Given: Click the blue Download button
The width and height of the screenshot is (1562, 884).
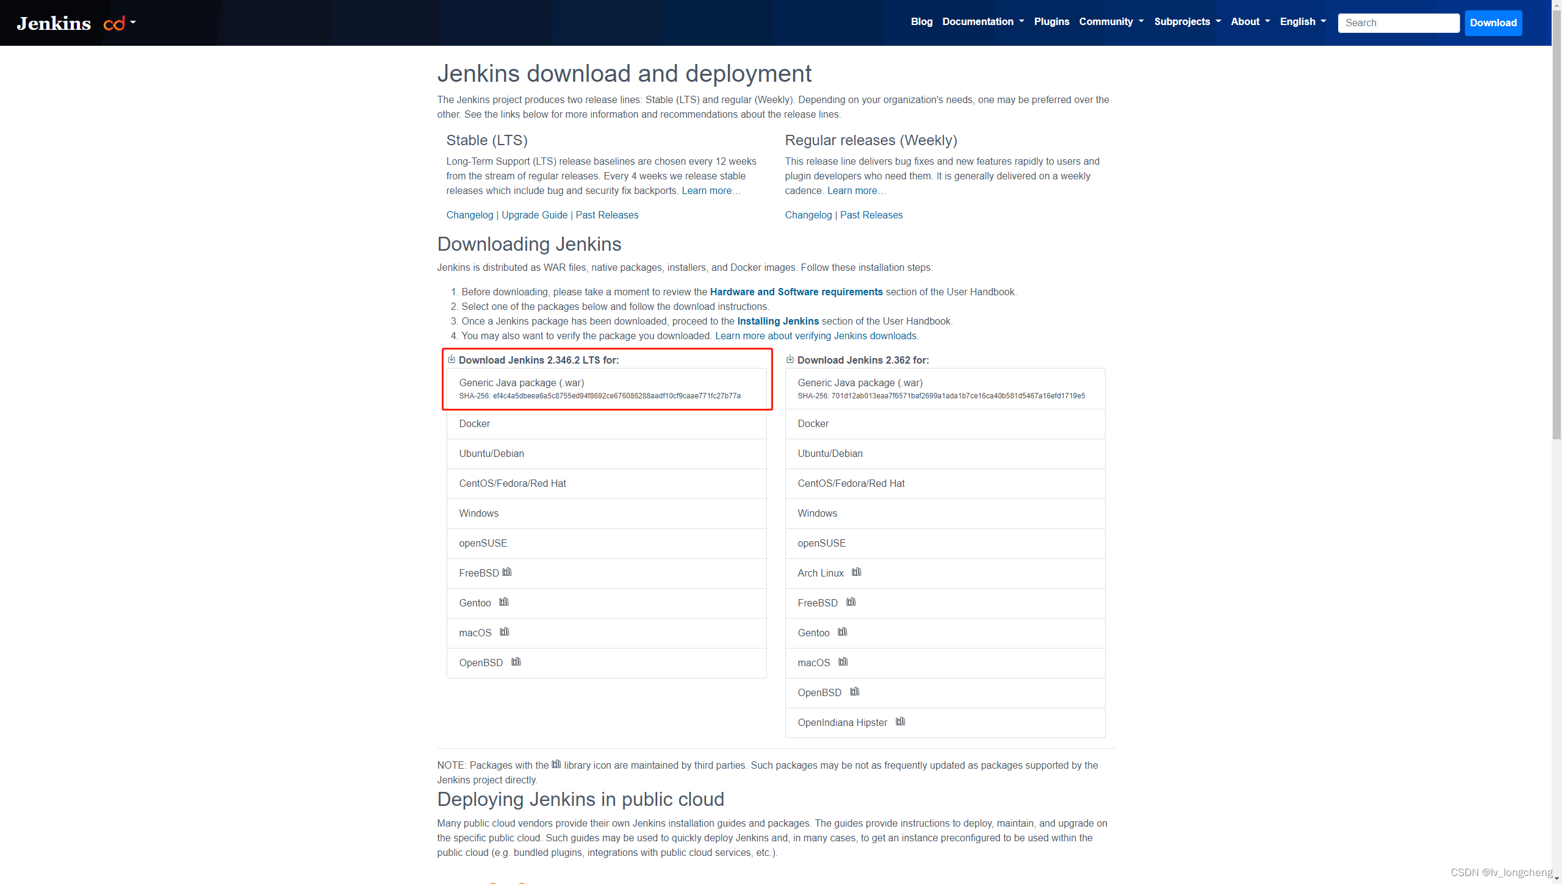Looking at the screenshot, I should point(1493,23).
